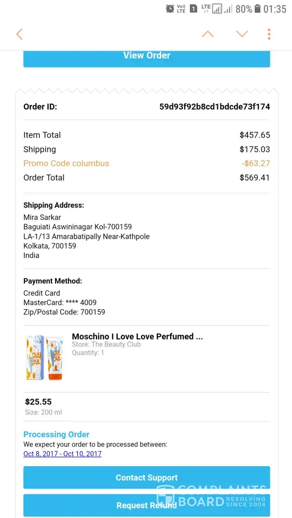Click the Request Refund button
The image size is (292, 518).
[x=146, y=505]
